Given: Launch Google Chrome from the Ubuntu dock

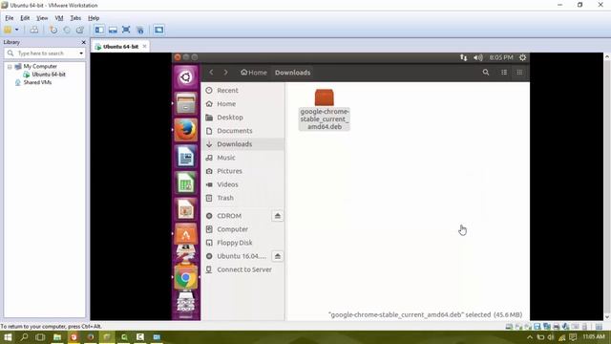Looking at the screenshot, I should pyautogui.click(x=186, y=278).
